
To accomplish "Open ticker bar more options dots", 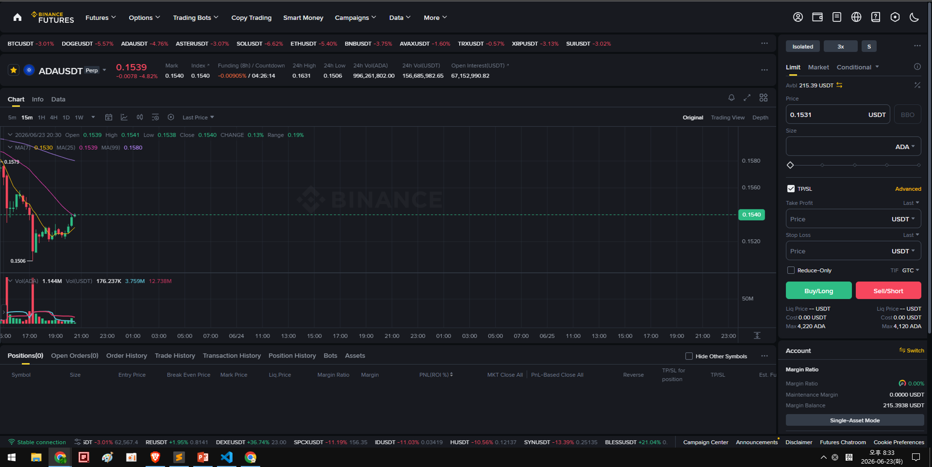I will point(764,44).
